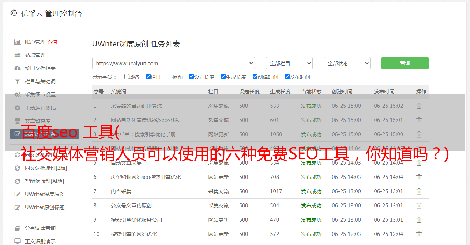Viewport: 470px width, 245px height.
Task: Enable the 域名 display field checkbox
Action: pyautogui.click(x=127, y=77)
